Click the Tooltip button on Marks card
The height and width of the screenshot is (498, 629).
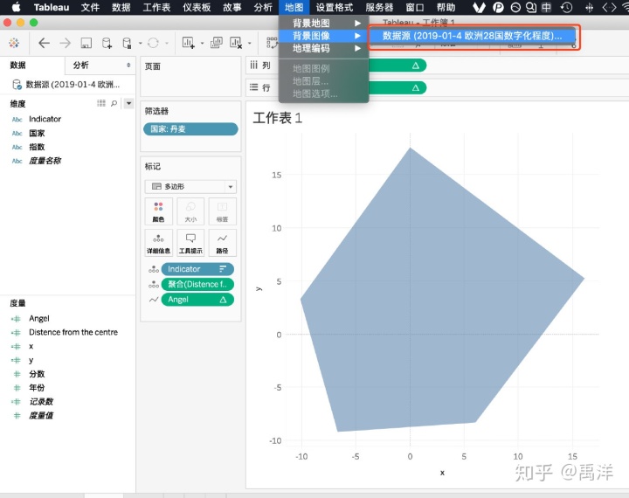point(190,243)
